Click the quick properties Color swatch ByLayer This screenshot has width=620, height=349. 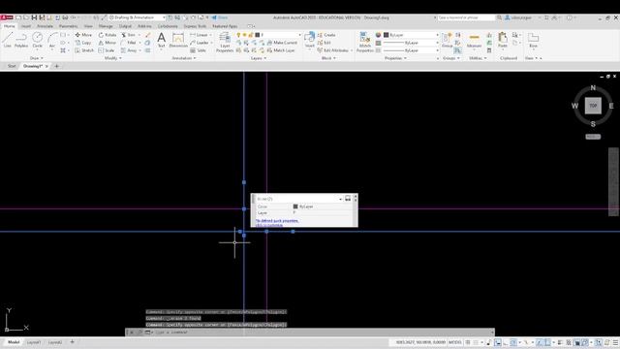click(295, 206)
